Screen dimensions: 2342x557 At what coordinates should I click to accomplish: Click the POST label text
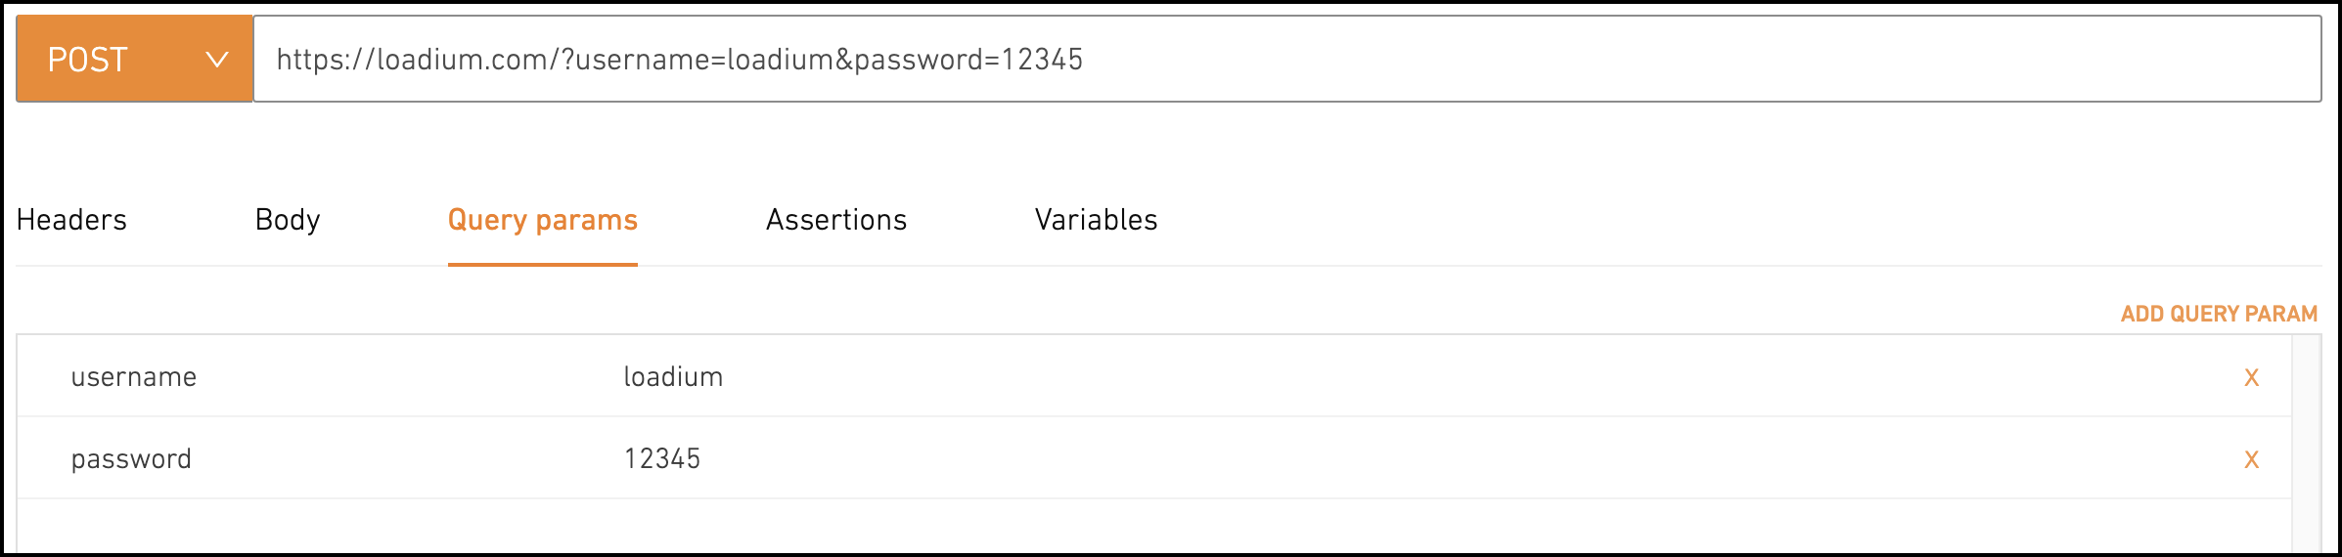[x=88, y=60]
